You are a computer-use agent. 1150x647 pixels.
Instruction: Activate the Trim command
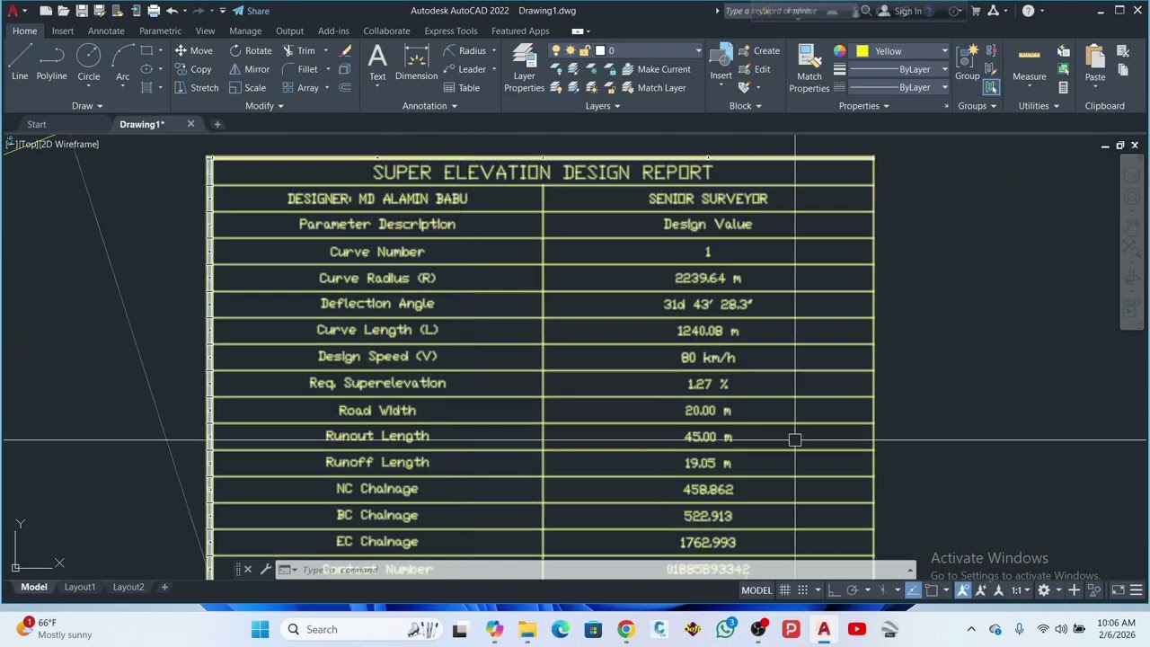[298, 51]
